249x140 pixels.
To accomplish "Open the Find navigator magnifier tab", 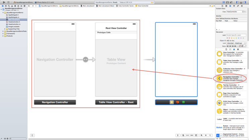I will (9, 6).
